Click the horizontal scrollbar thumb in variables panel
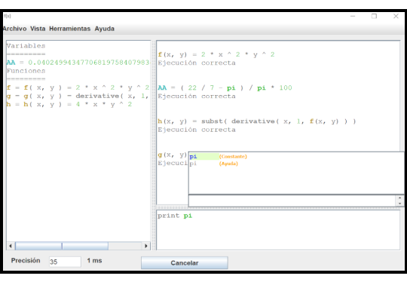 [62, 246]
